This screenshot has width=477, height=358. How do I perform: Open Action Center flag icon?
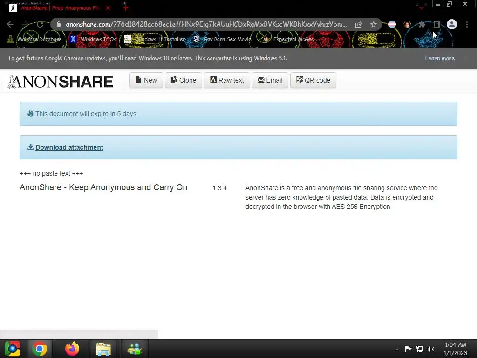click(x=408, y=349)
